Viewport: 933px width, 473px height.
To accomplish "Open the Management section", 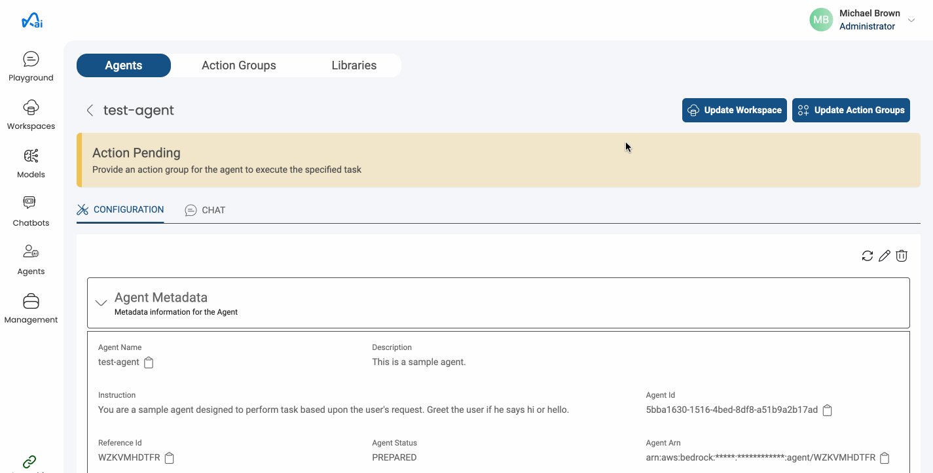I will tap(30, 307).
